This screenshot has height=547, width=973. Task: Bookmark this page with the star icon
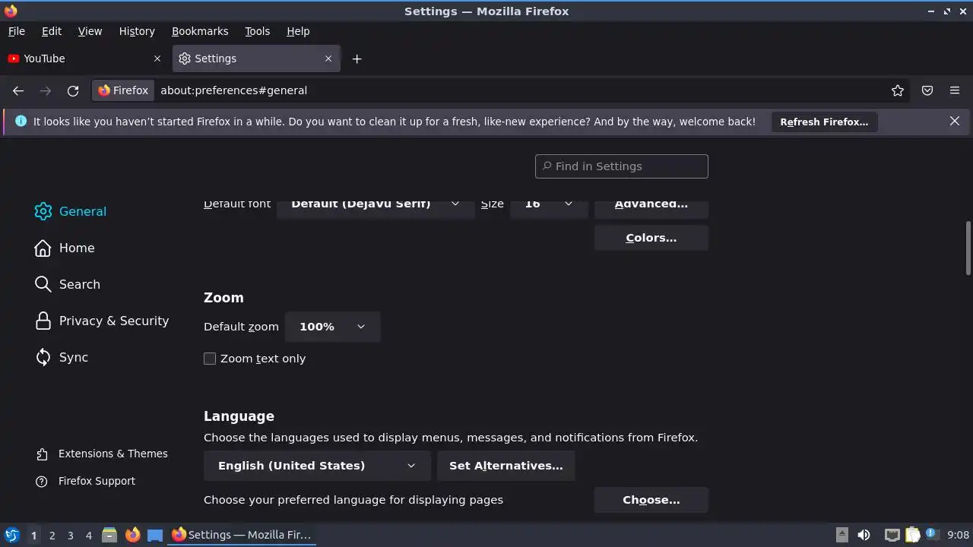[898, 90]
